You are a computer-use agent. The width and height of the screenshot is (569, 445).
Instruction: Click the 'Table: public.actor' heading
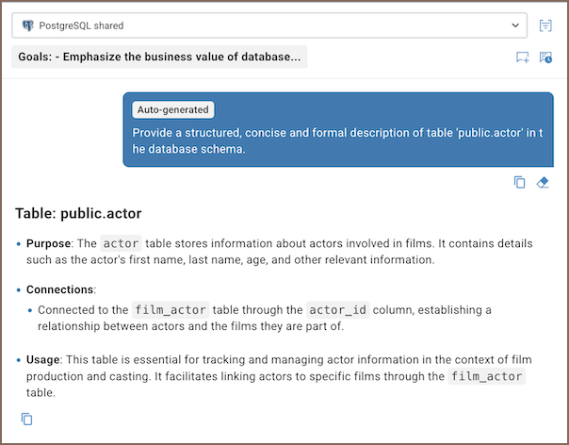(78, 213)
